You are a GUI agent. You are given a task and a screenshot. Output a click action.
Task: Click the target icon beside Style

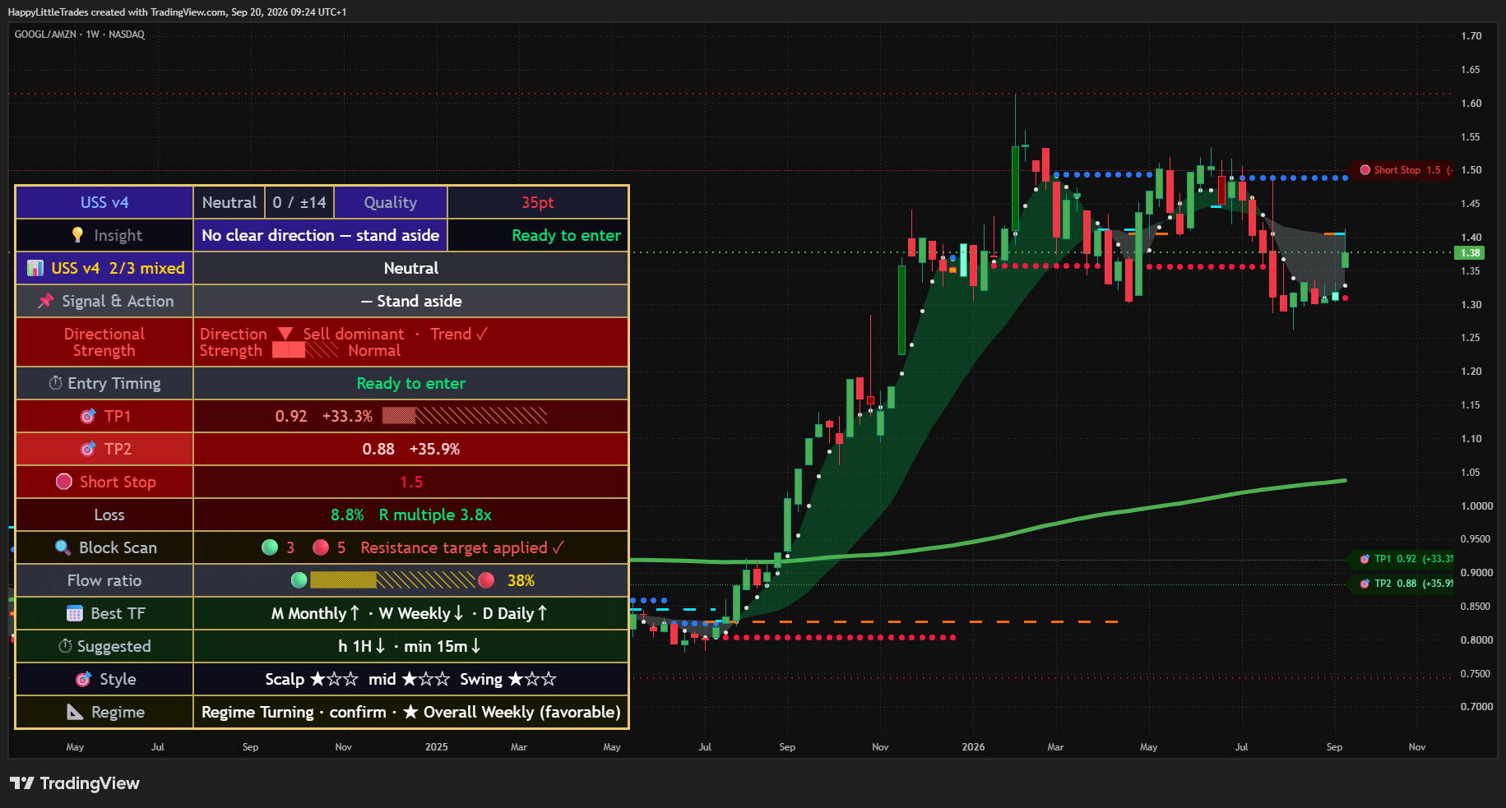click(84, 679)
